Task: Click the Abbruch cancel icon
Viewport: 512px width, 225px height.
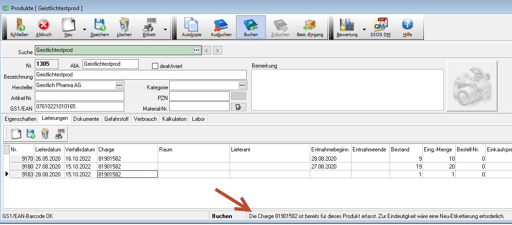Action: coord(44,27)
